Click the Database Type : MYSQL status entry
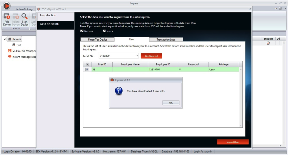The height and width of the screenshot is (155, 288). pyautogui.click(x=144, y=152)
